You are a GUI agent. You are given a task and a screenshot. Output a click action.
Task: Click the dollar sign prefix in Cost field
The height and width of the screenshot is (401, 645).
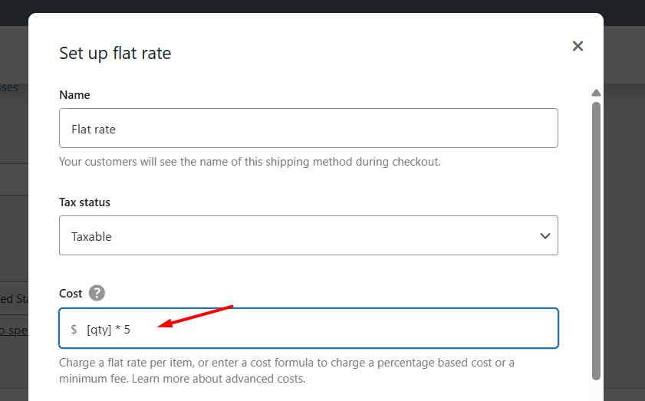pyautogui.click(x=74, y=330)
